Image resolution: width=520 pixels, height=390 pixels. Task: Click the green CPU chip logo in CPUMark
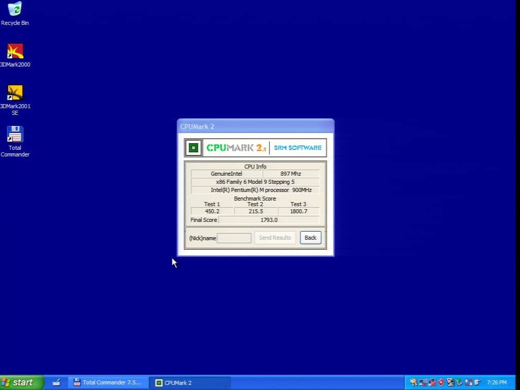coord(193,148)
